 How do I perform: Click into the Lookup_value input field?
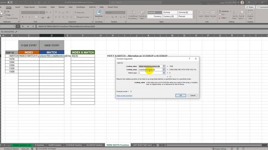coord(150,66)
